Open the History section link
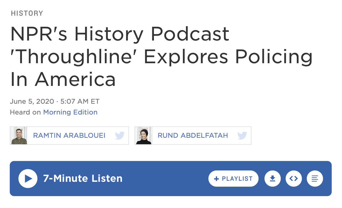 tap(27, 13)
